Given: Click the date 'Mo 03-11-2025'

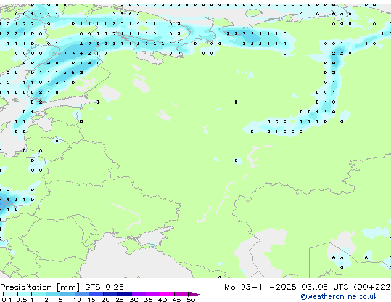Looking at the screenshot, I should [x=260, y=287].
